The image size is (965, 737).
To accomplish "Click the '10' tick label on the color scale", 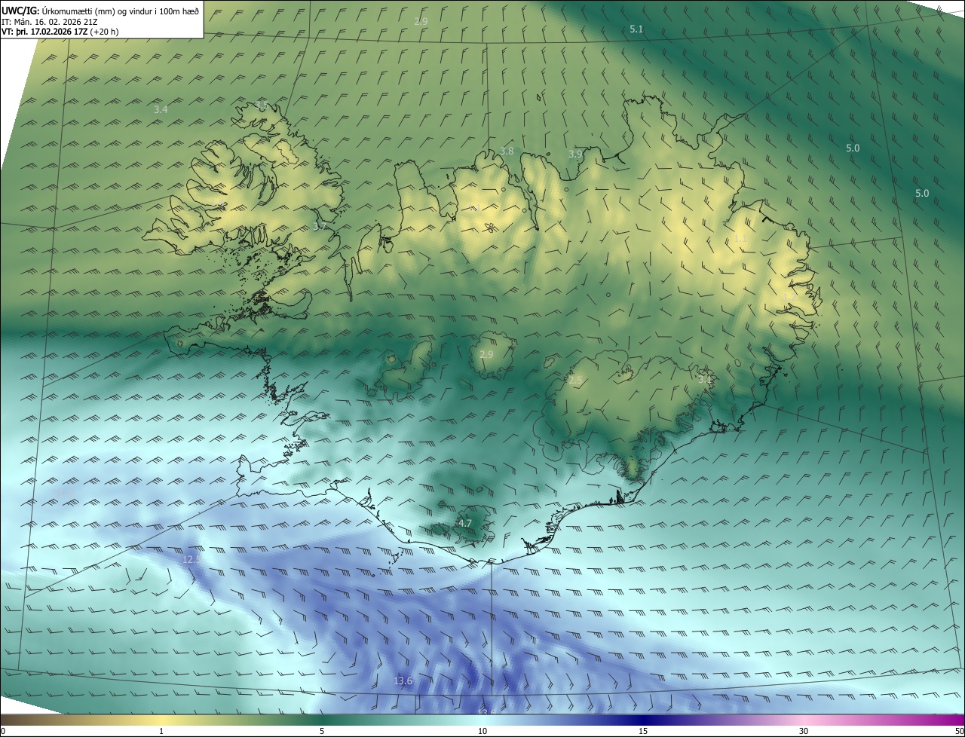I will 482,731.
